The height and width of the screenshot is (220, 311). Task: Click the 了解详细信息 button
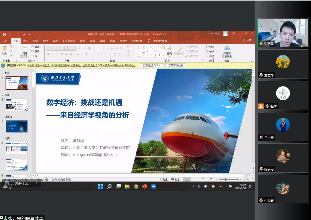(x=176, y=65)
